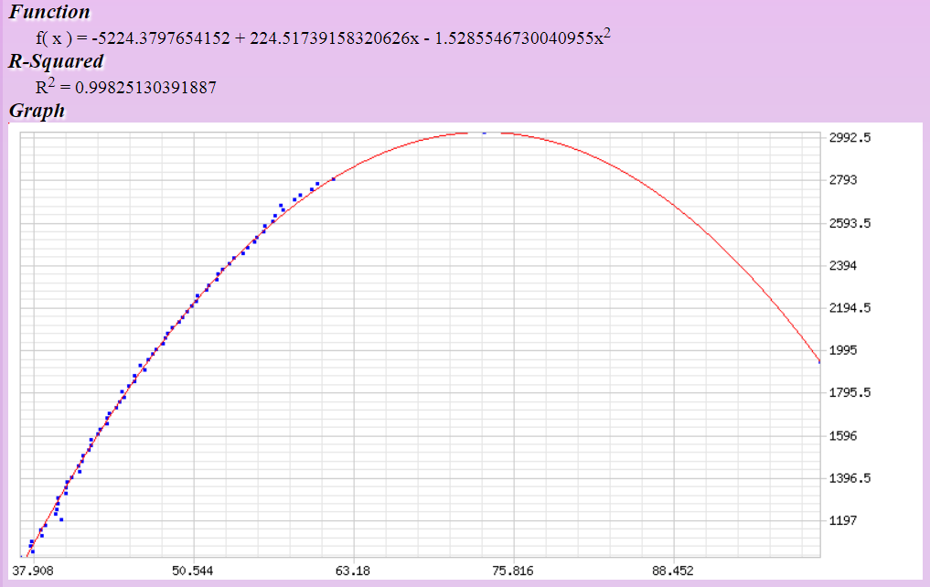The width and height of the screenshot is (930, 587).
Task: Click the R-Squared heading
Action: pyautogui.click(x=56, y=62)
